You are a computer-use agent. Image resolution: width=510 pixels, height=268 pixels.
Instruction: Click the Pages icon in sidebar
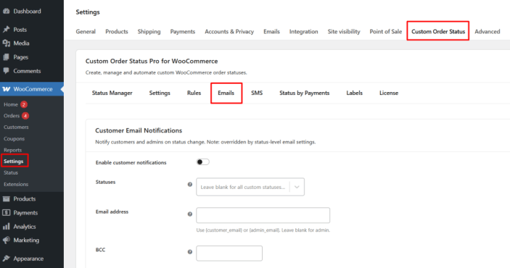pos(7,57)
